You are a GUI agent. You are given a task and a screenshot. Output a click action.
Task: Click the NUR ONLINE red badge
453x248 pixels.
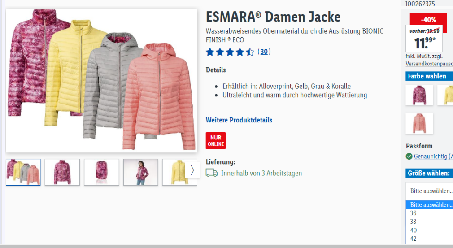click(x=216, y=141)
